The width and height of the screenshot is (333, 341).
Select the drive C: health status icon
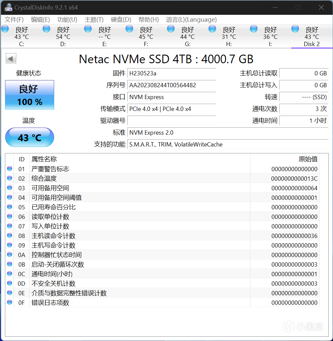(5, 28)
